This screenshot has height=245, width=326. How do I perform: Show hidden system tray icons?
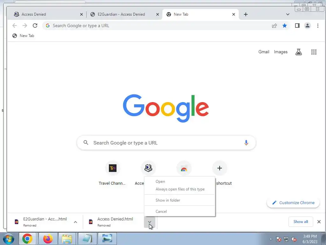(x=271, y=239)
